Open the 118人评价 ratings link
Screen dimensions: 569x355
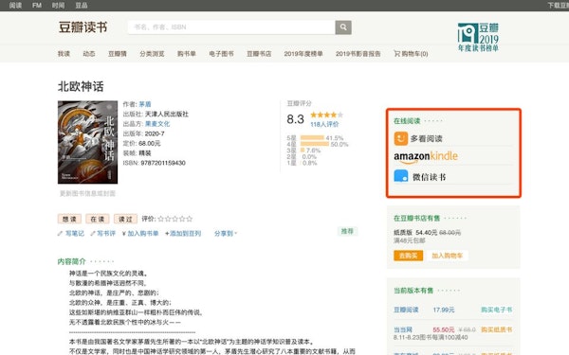[x=324, y=124]
